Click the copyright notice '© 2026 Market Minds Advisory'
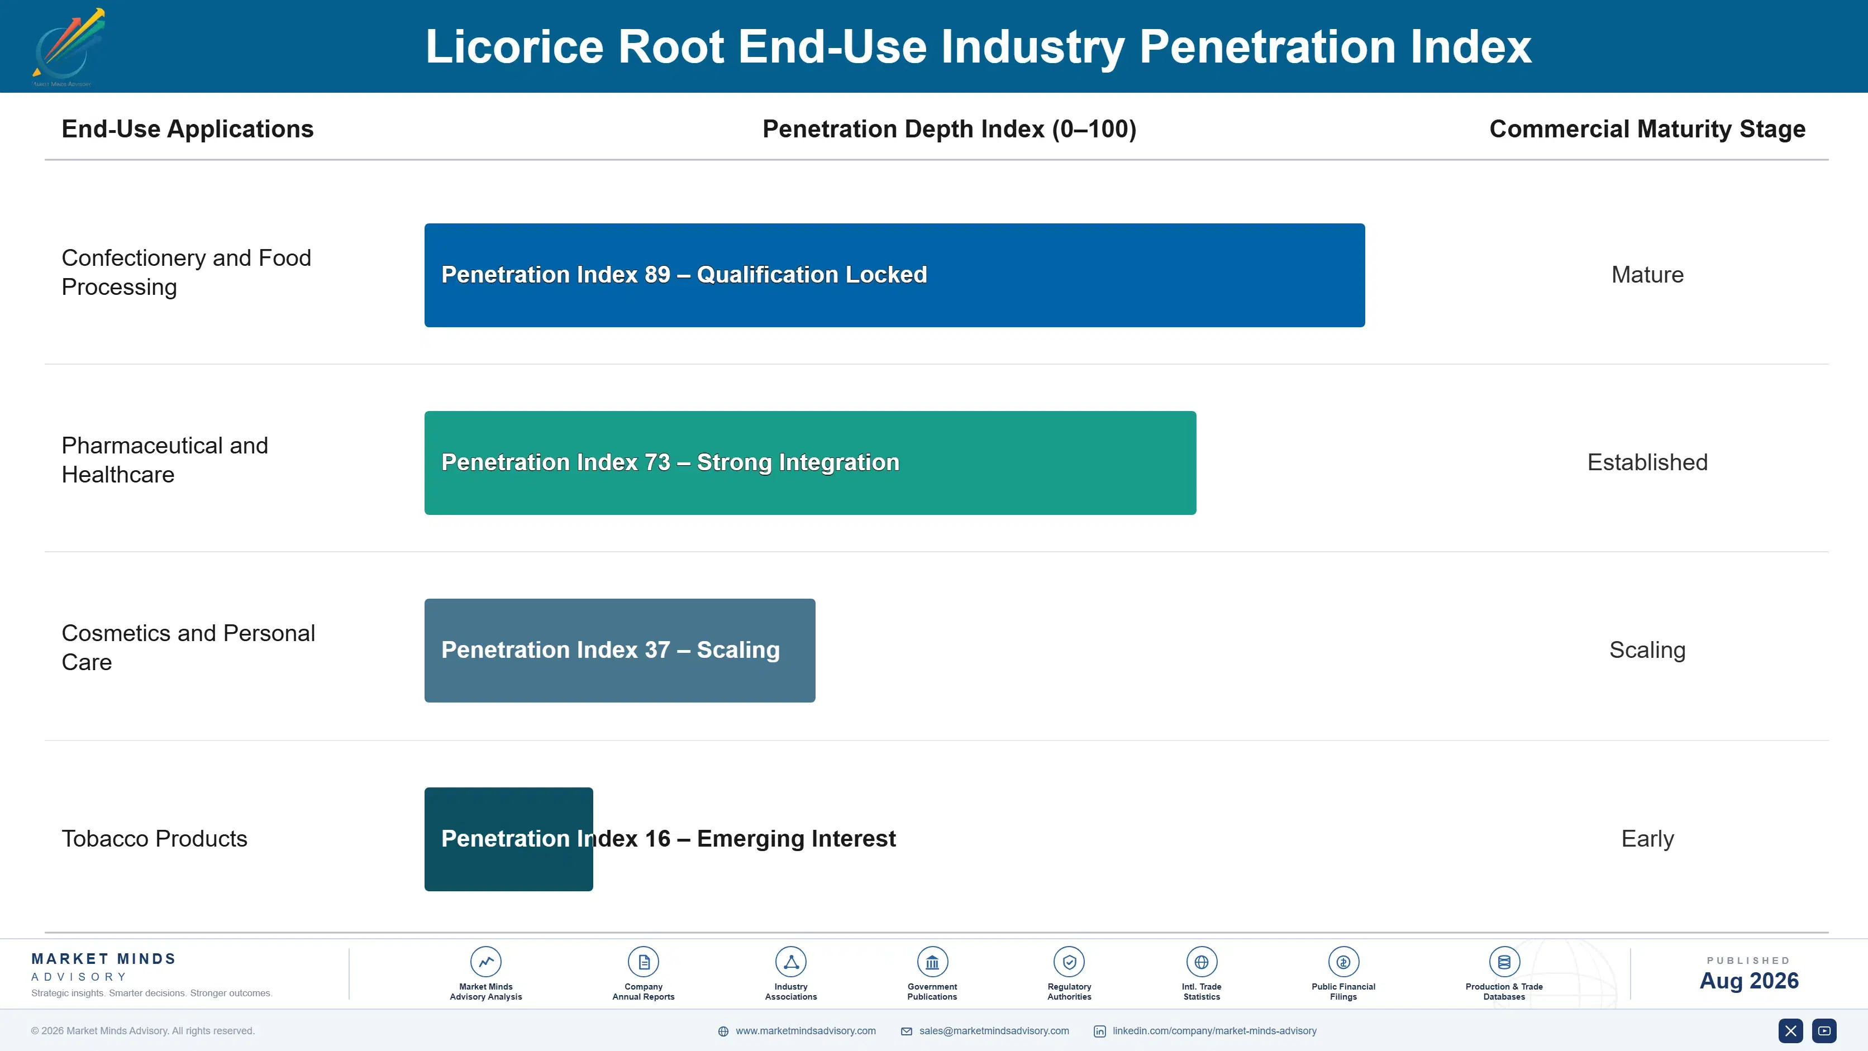Screen dimensions: 1868x1051 [x=143, y=1031]
